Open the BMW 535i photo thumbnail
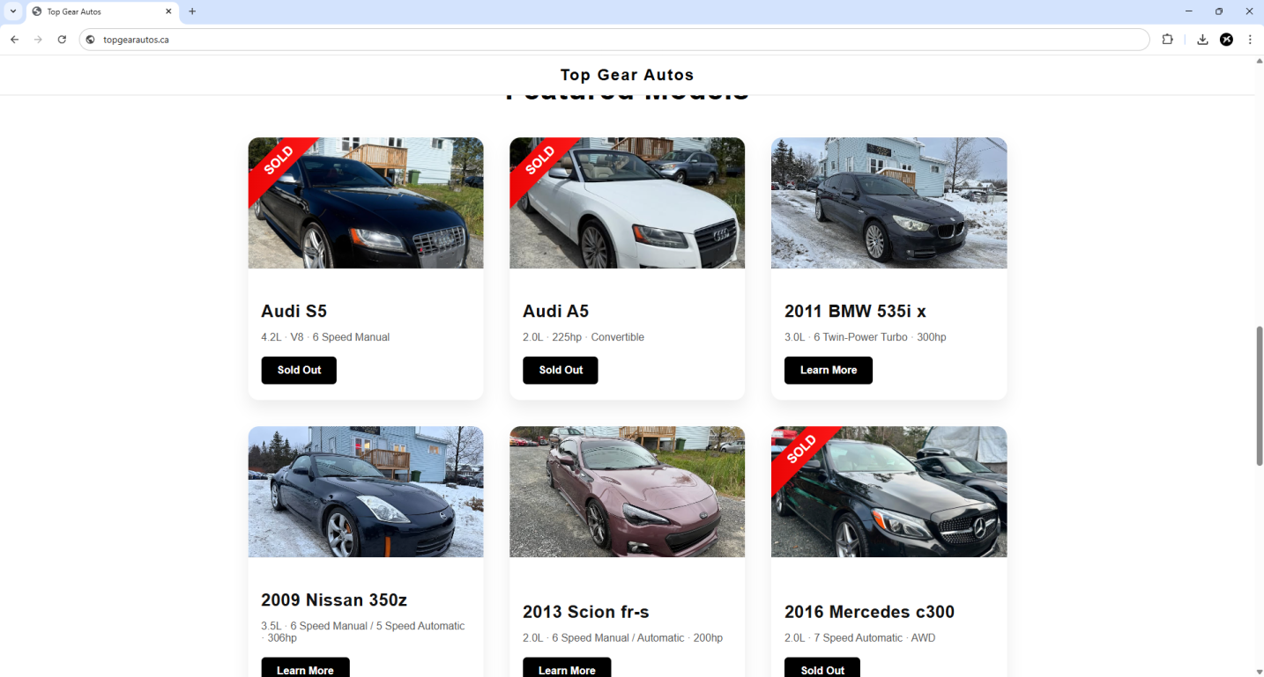This screenshot has height=677, width=1264. pyautogui.click(x=889, y=202)
